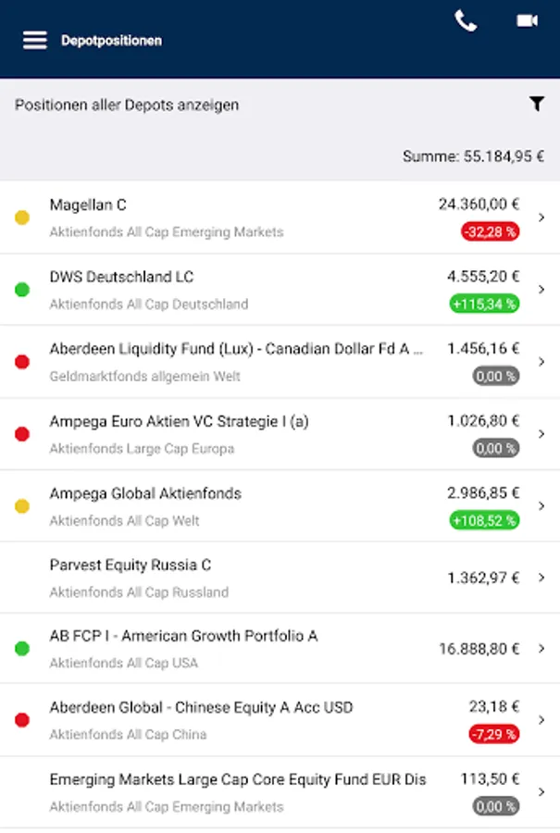Click the Depotpositionen header title
Image resolution: width=560 pixels, height=833 pixels.
click(x=111, y=41)
